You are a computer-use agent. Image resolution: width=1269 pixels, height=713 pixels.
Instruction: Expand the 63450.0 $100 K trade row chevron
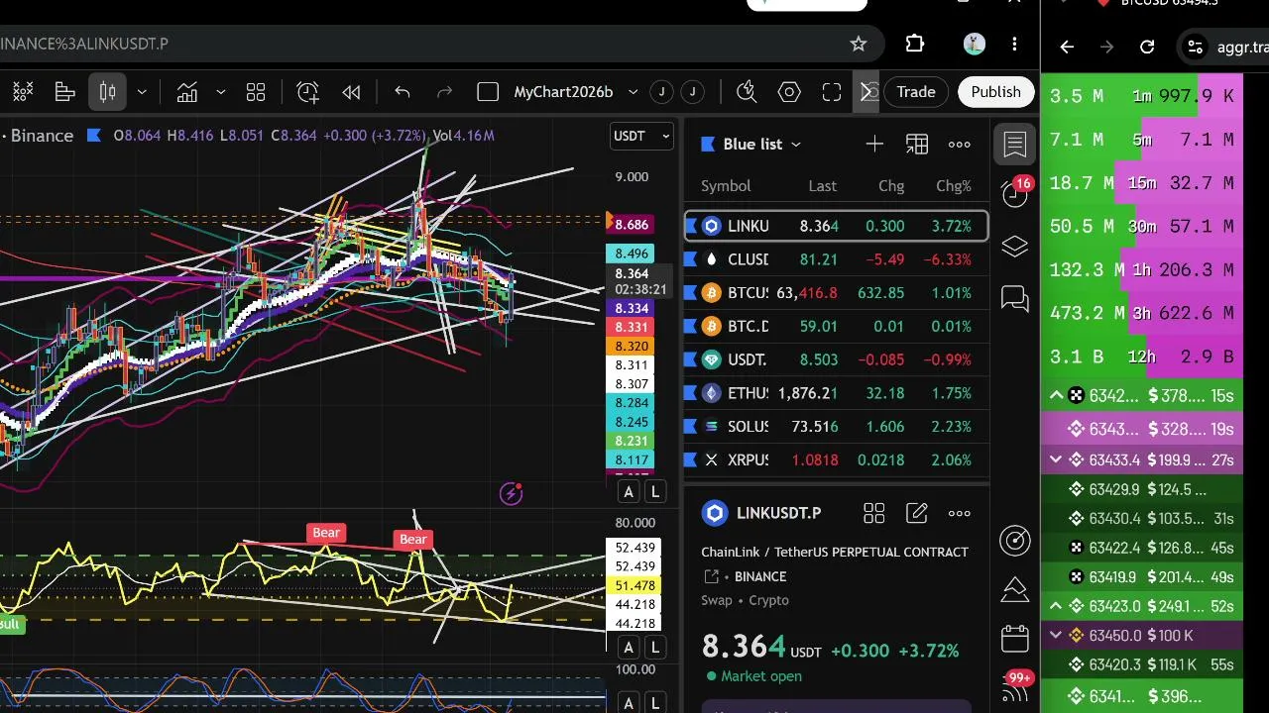tap(1057, 636)
